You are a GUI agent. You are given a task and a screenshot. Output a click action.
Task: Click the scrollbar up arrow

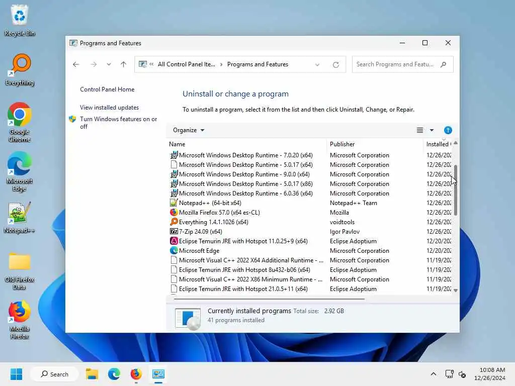[456, 143]
